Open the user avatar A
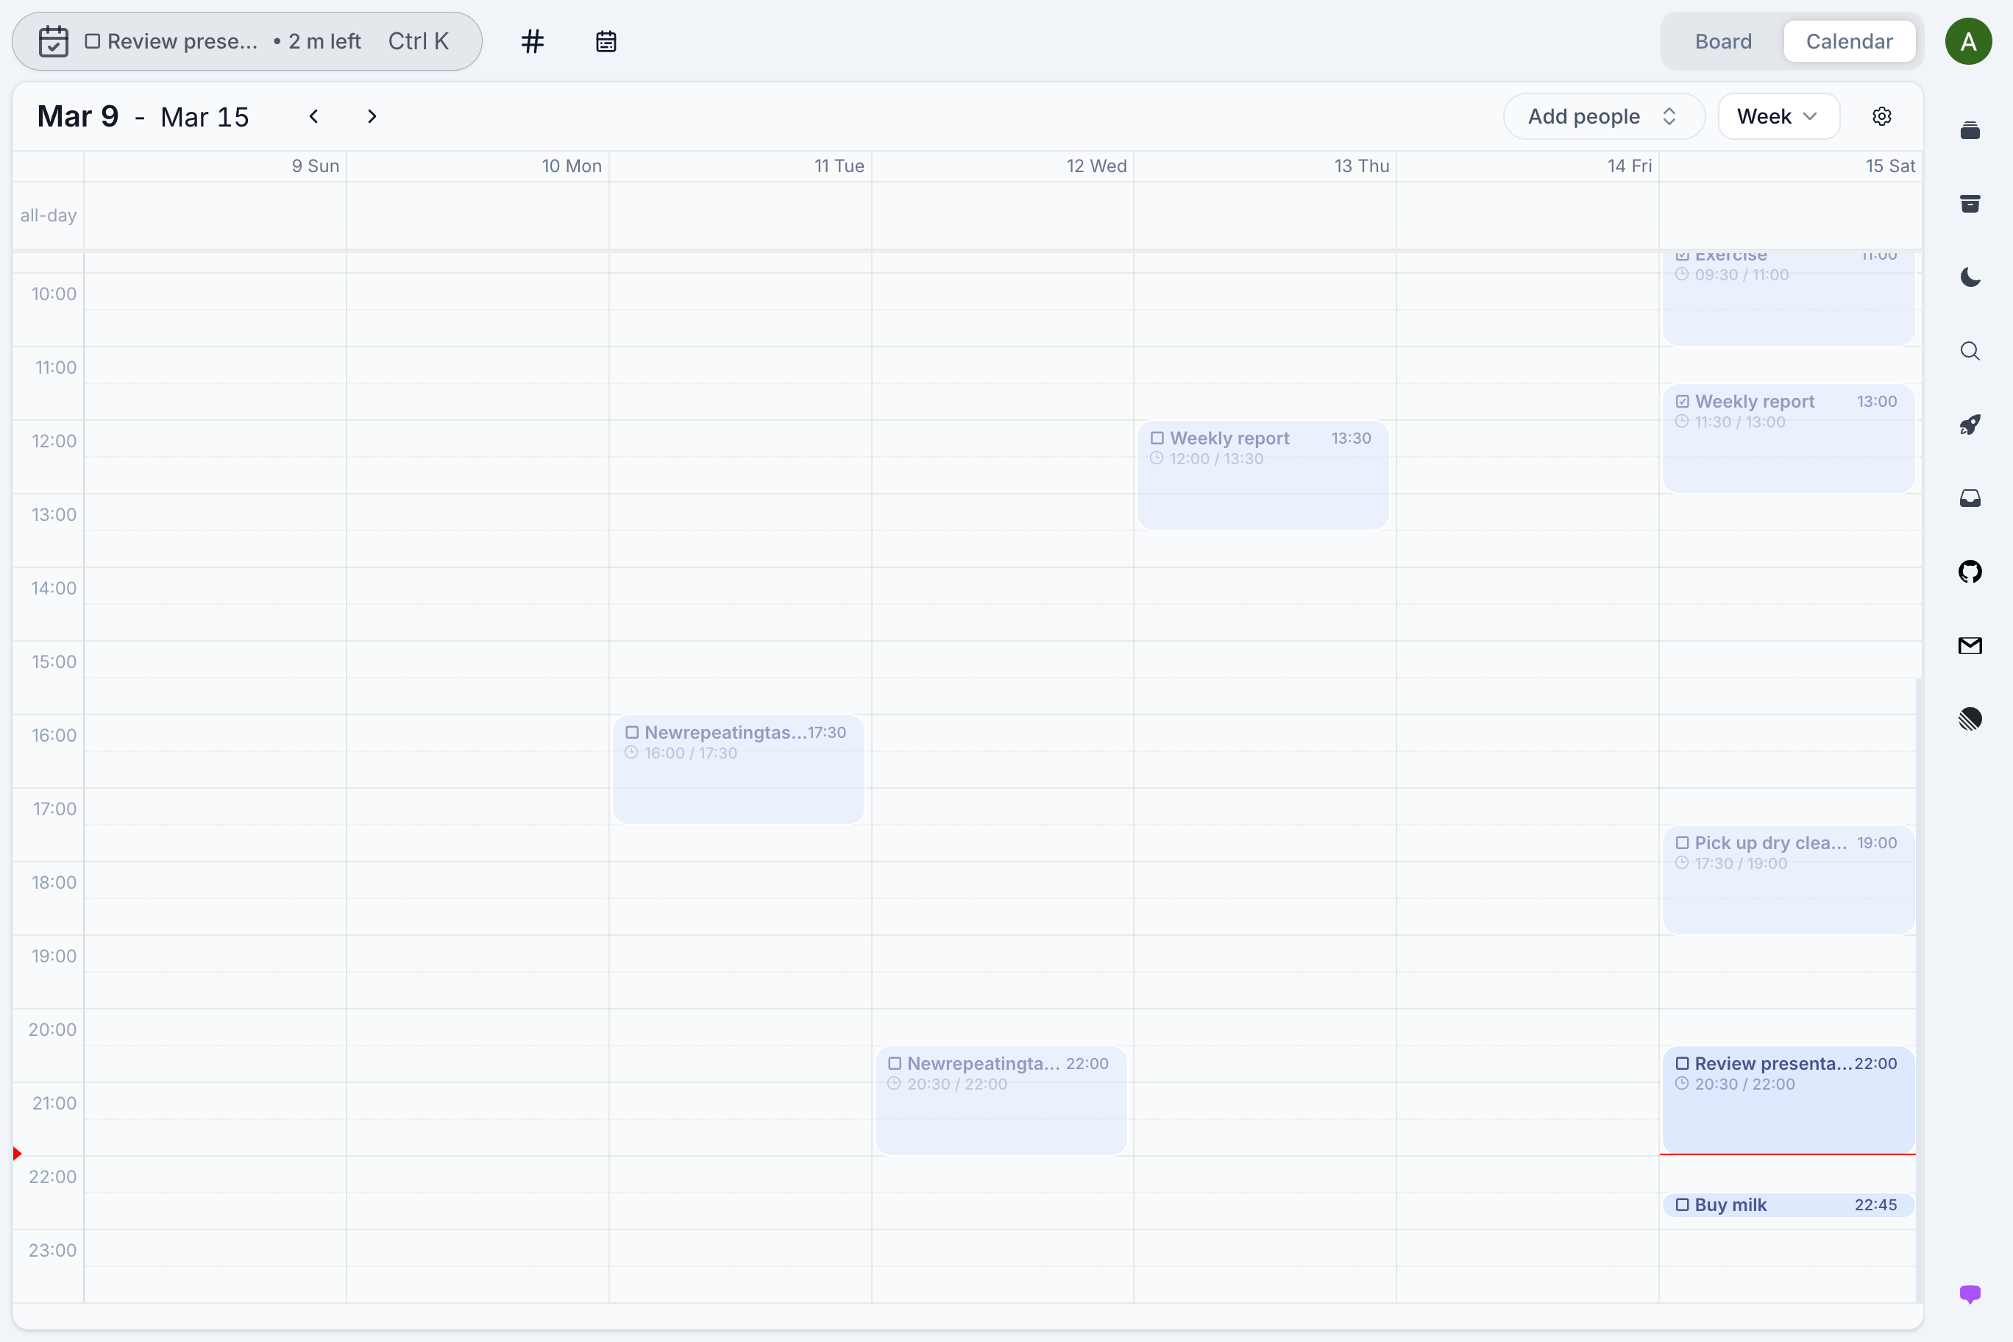The image size is (2013, 1342). point(1969,41)
